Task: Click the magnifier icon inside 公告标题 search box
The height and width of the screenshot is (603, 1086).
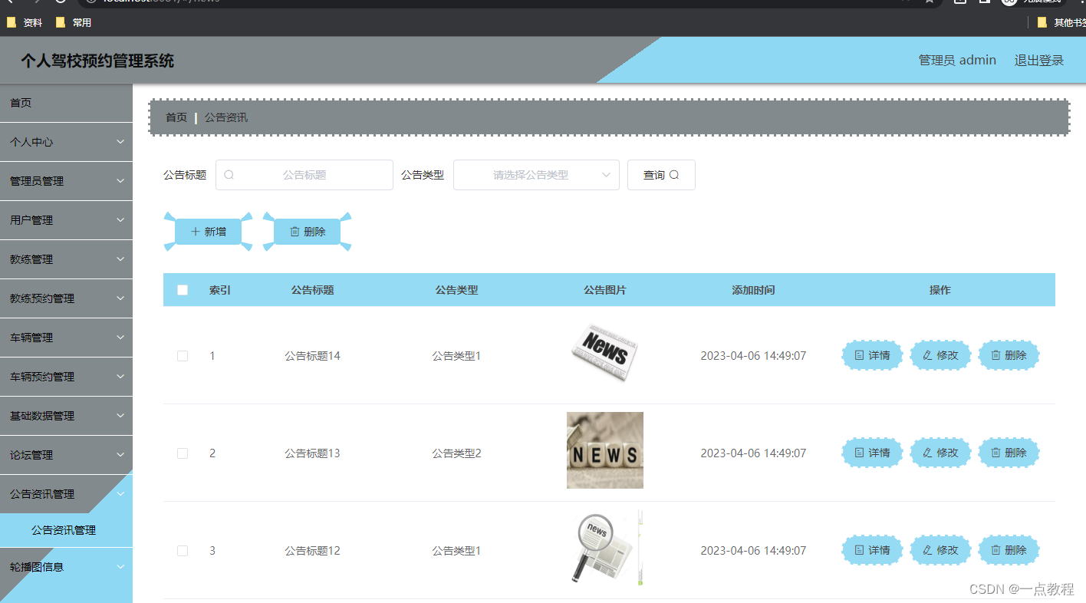Action: tap(228, 175)
